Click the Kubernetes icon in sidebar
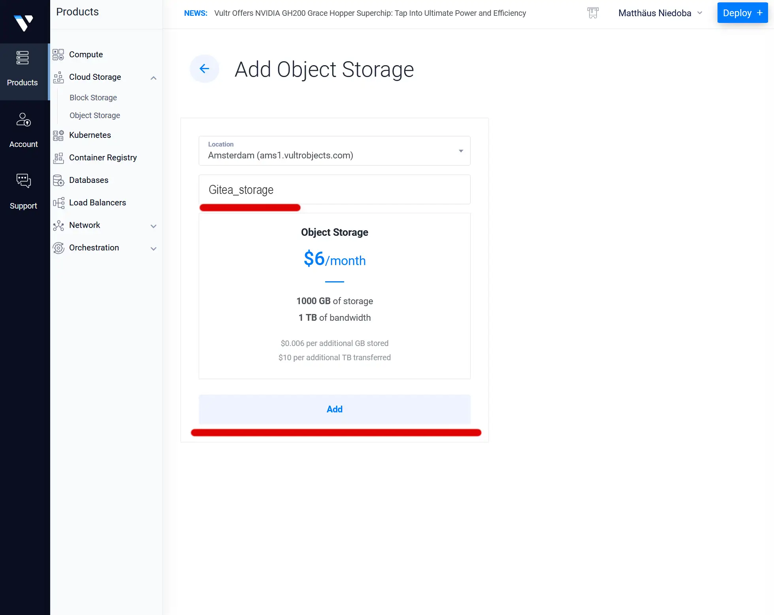The height and width of the screenshot is (615, 774). 58,135
